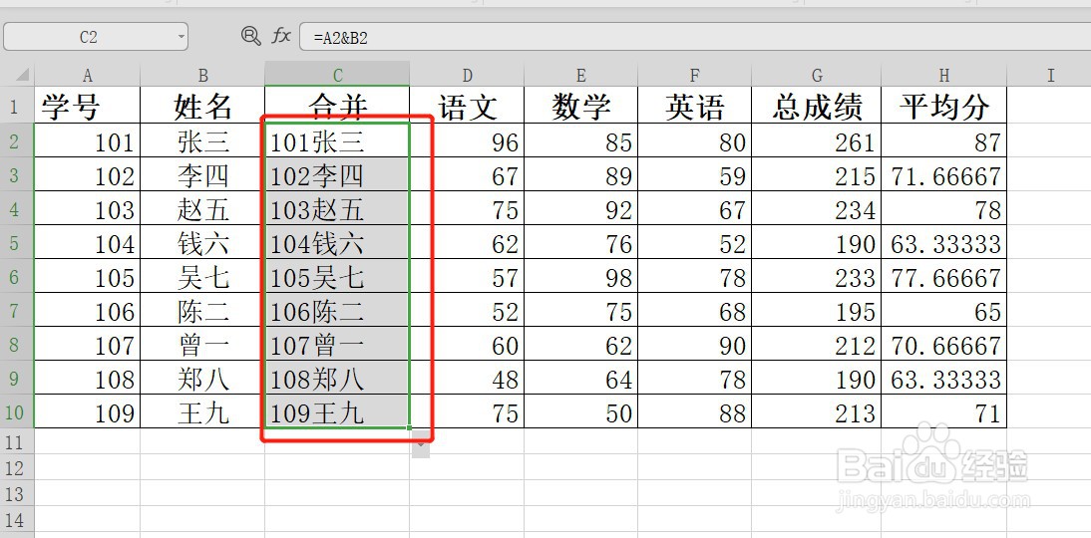
Task: Click the 合并 header cell
Action: (x=337, y=106)
